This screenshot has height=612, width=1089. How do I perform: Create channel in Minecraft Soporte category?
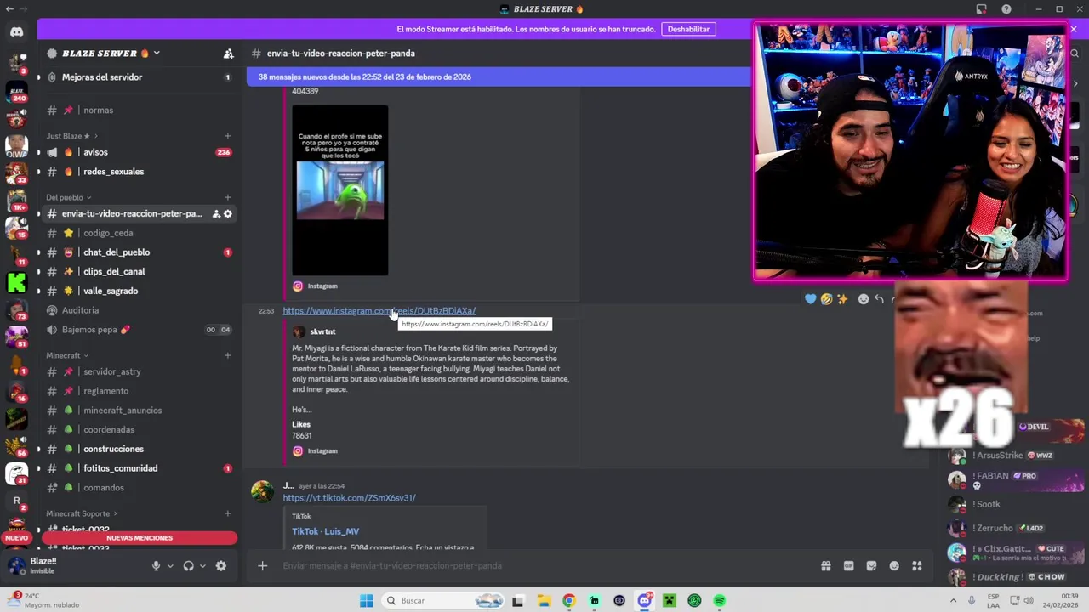click(227, 513)
